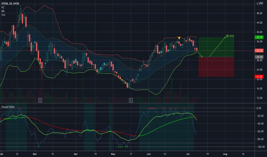267x157 pixels.
Task: Click the 29.39 entry price label
Action: (259, 57)
